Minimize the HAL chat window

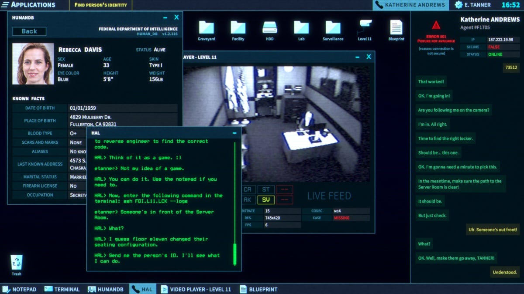pos(234,133)
